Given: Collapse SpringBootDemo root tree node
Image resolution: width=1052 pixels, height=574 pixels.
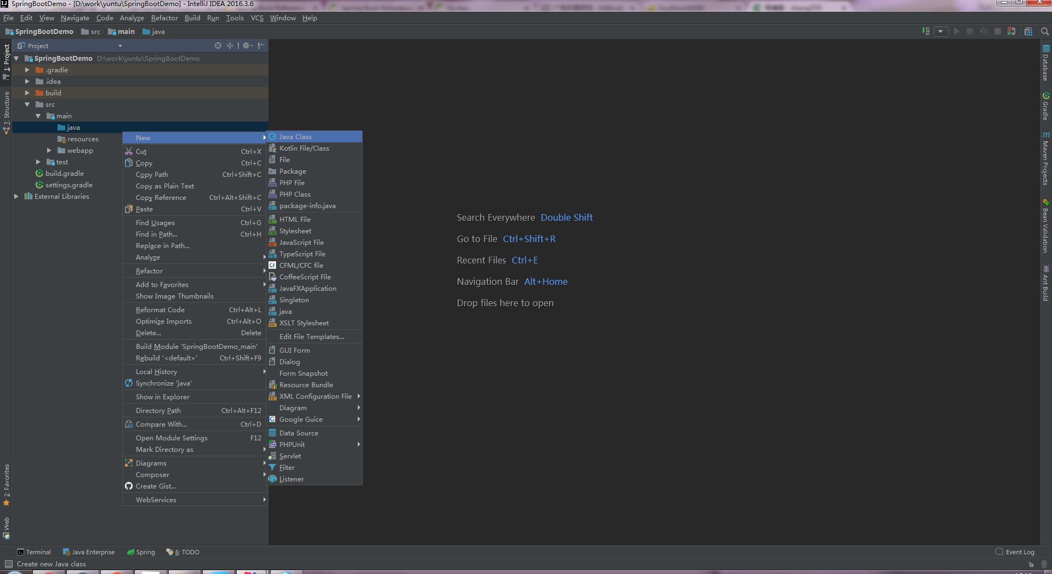Looking at the screenshot, I should pos(16,58).
